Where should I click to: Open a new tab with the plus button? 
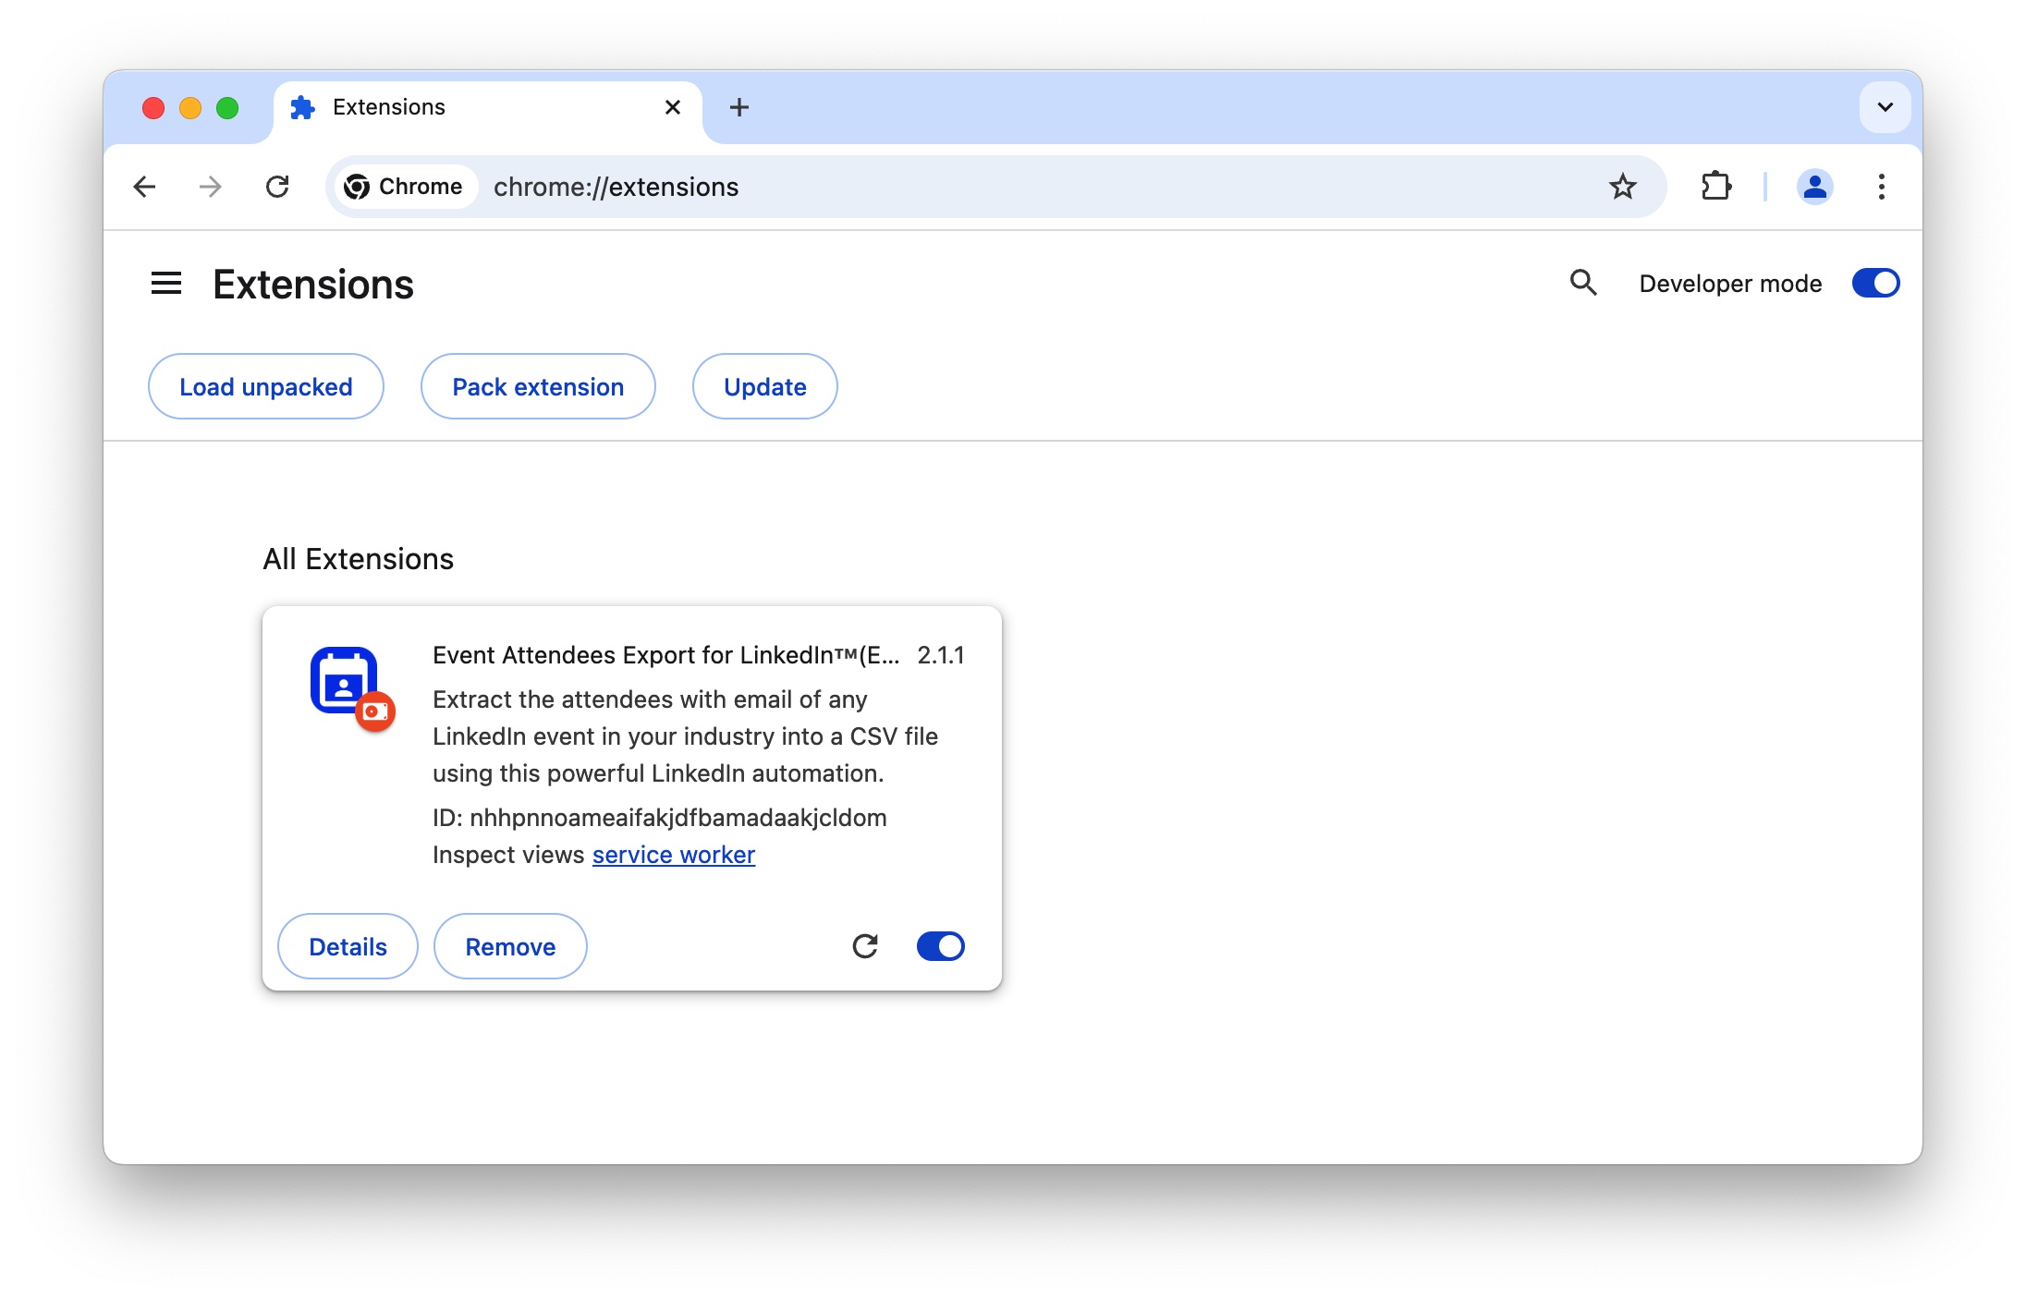[738, 107]
